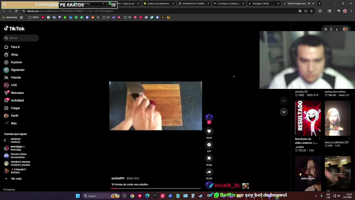Focus the Buscar search field in TikTok
The width and height of the screenshot is (355, 200).
point(21,38)
